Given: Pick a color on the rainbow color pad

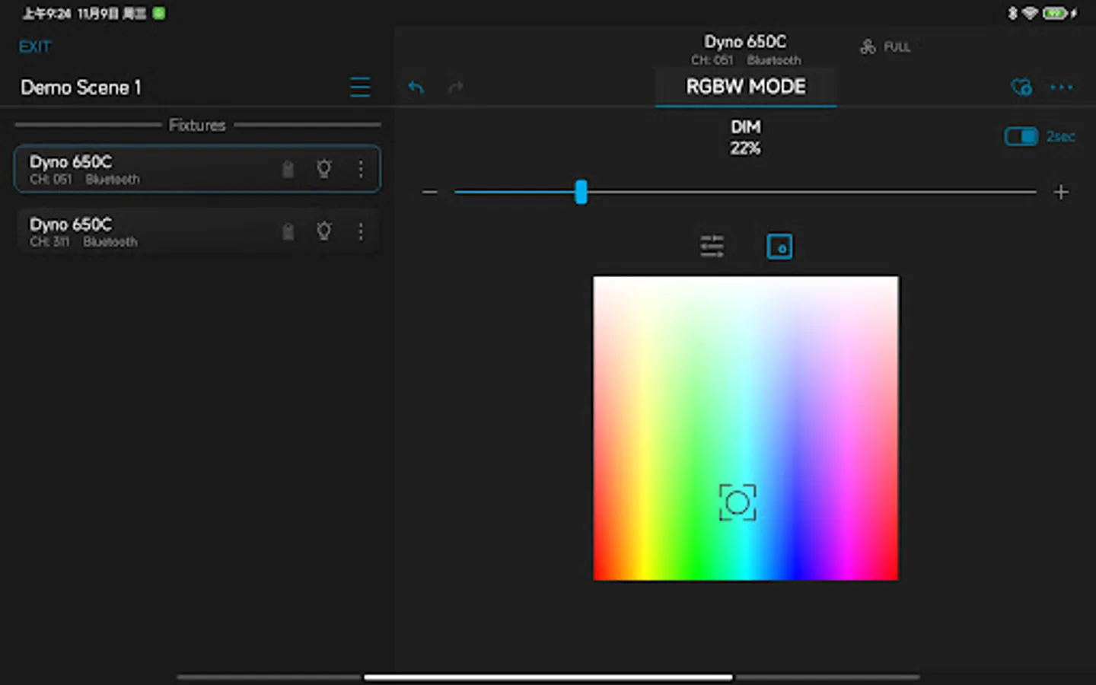Looking at the screenshot, I should pos(746,429).
